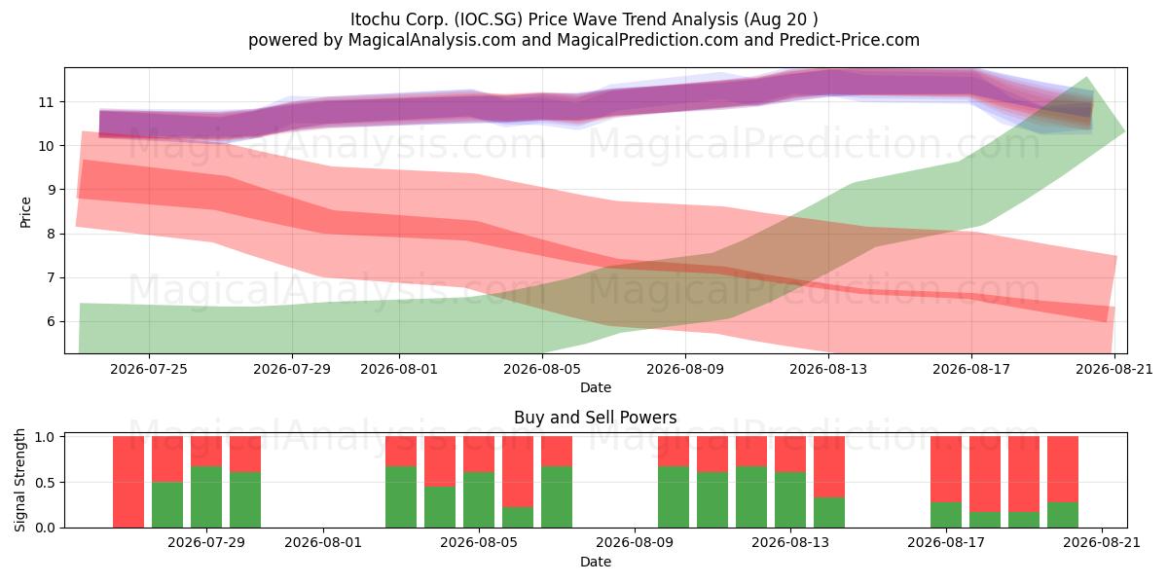Click the 2026-07-29 label in lower chart
1168x584 pixels.
click(x=206, y=543)
